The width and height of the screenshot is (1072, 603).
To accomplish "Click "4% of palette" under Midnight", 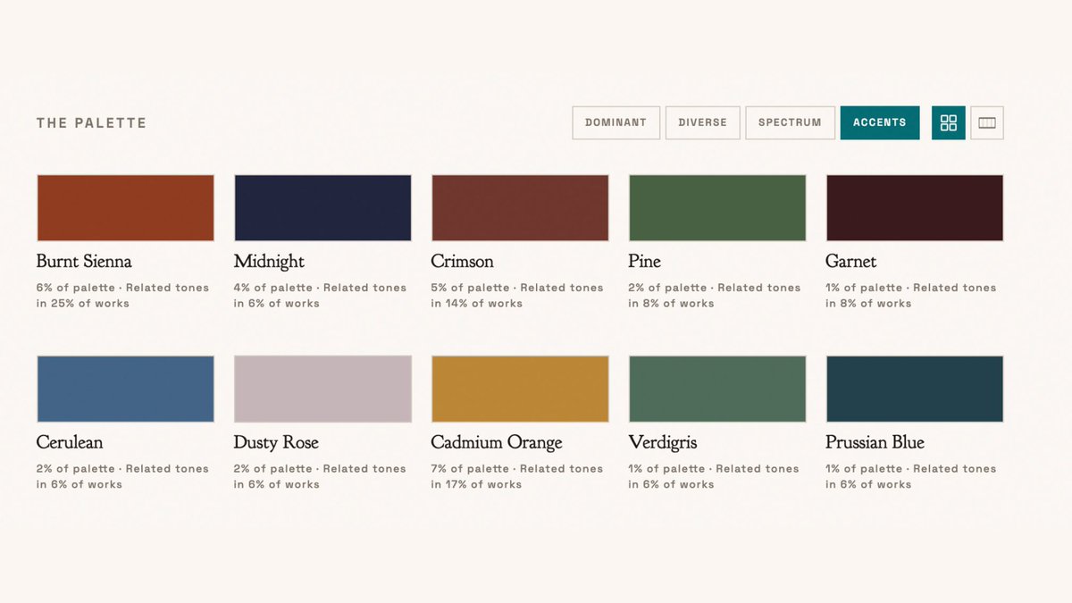I will coord(273,288).
